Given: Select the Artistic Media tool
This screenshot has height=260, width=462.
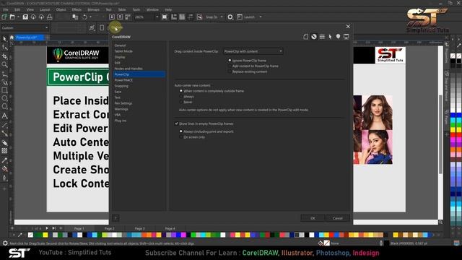Looking at the screenshot, I should (4, 82).
